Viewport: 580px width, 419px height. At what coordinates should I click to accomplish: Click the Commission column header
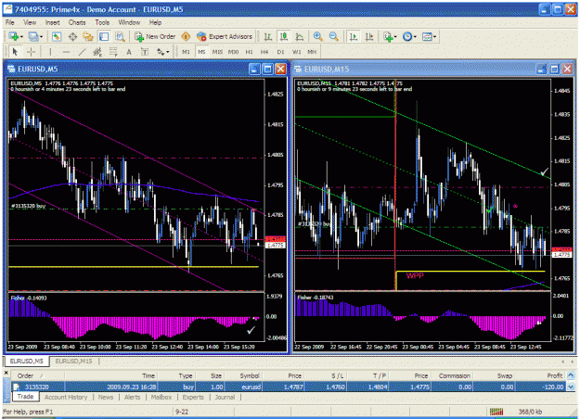[x=454, y=375]
